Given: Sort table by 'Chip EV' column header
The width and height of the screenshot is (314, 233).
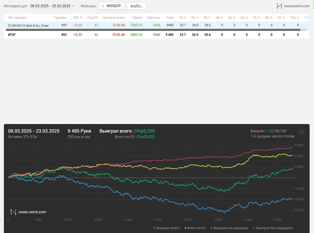Looking at the screenshot, I should tap(92, 18).
